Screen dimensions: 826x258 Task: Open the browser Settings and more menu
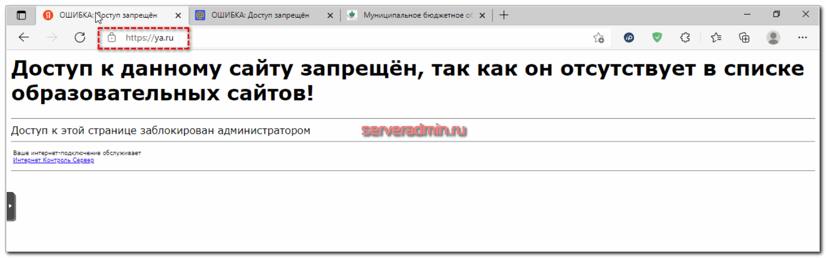coord(802,38)
